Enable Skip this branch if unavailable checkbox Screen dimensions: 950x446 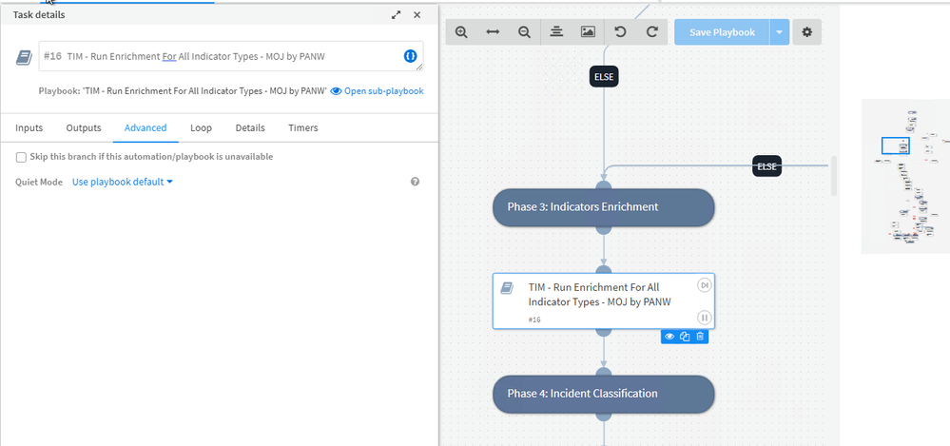(x=21, y=157)
